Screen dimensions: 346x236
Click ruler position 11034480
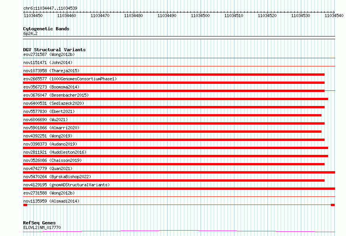tap(133, 16)
